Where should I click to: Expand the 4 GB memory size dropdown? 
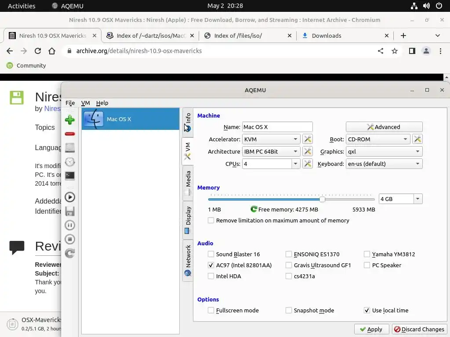point(418,199)
